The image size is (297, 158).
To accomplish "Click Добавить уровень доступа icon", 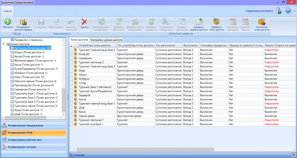I will pyautogui.click(x=198, y=22).
